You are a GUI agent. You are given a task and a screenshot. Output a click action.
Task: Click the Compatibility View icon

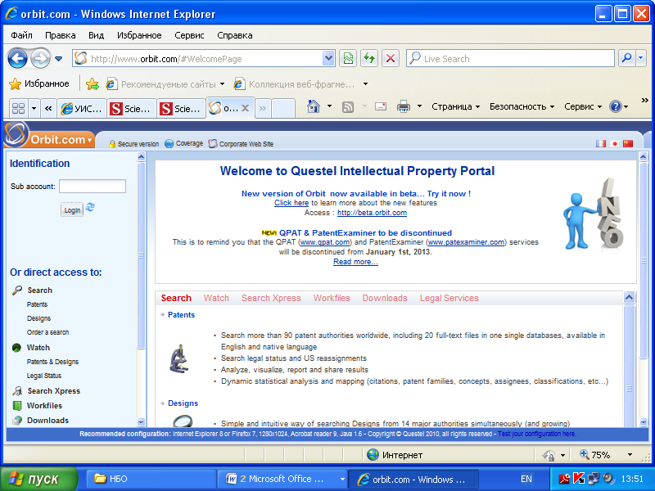point(348,58)
